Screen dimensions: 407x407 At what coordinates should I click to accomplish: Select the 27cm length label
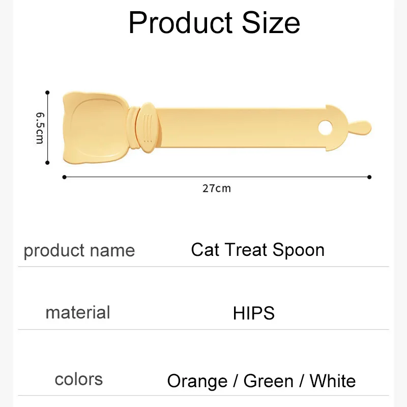point(216,189)
